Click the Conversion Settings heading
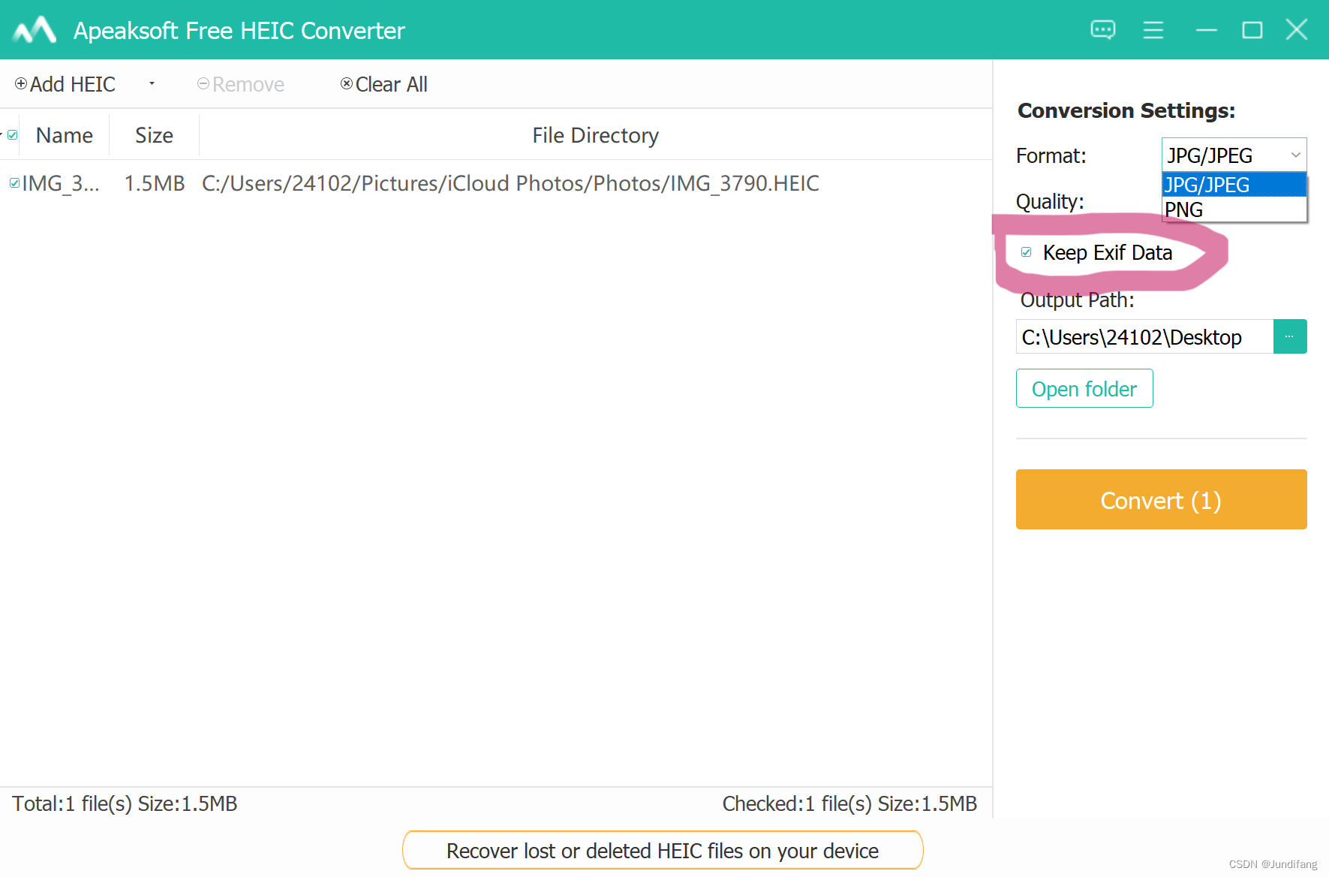The width and height of the screenshot is (1329, 877). [1126, 110]
